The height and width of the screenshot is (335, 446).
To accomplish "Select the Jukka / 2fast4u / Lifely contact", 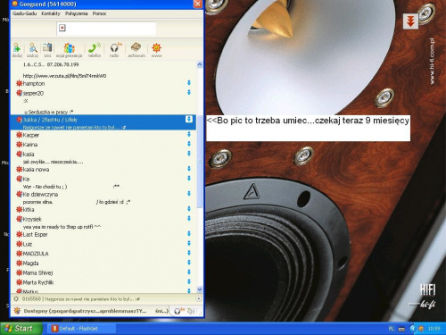I will click(103, 122).
